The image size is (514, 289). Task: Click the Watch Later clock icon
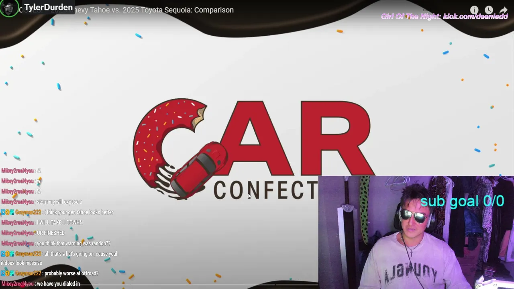pos(489,10)
